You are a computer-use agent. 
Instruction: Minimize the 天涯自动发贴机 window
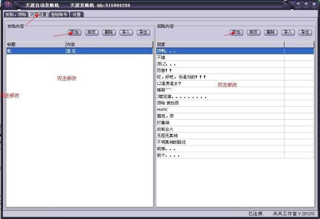pos(298,5)
